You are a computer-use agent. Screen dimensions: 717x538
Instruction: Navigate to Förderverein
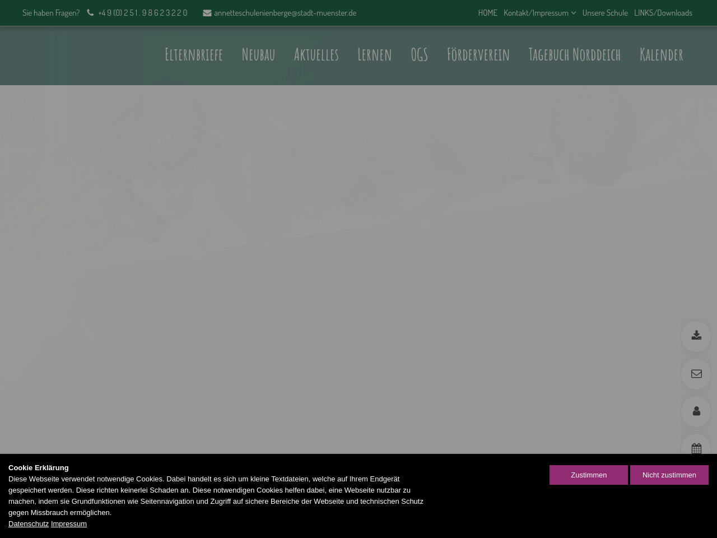tap(478, 55)
